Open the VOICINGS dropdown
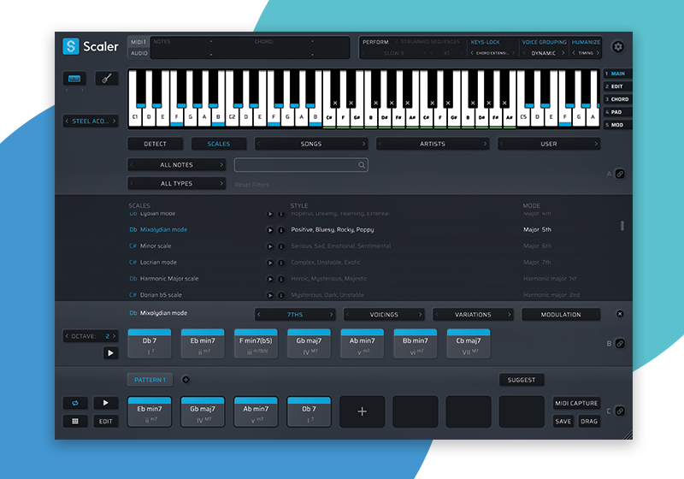684x479 pixels. 384,315
